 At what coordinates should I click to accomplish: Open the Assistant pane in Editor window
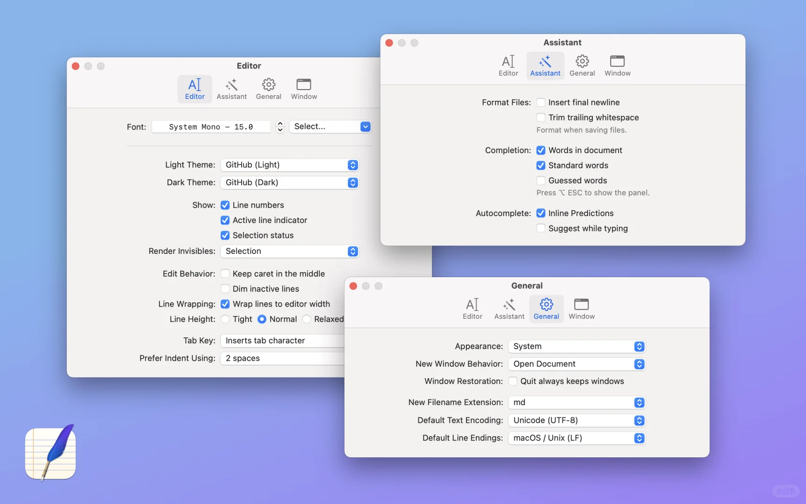[231, 89]
